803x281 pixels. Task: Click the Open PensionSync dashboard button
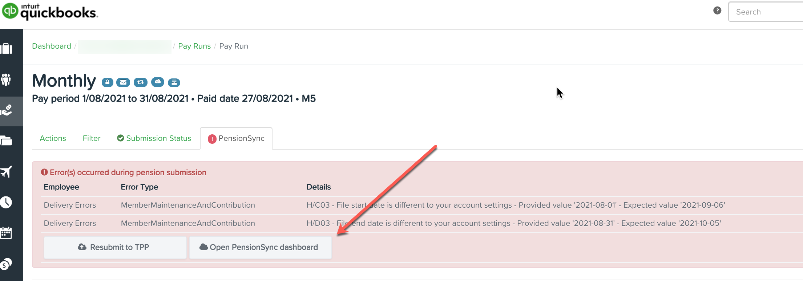260,247
